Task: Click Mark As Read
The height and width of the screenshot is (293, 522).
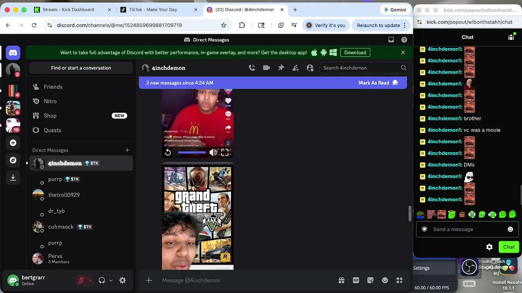Action: 378,83
